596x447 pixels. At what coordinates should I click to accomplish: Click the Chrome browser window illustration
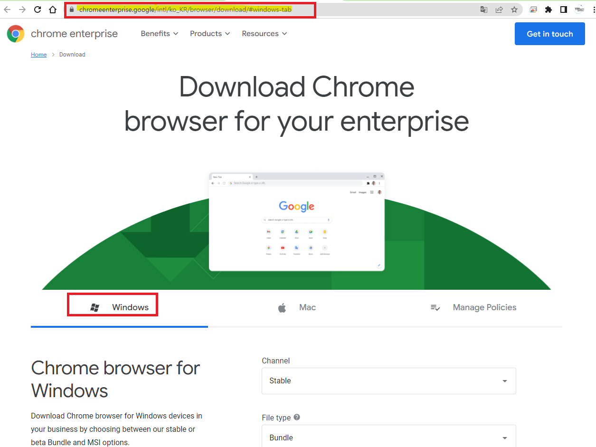297,221
